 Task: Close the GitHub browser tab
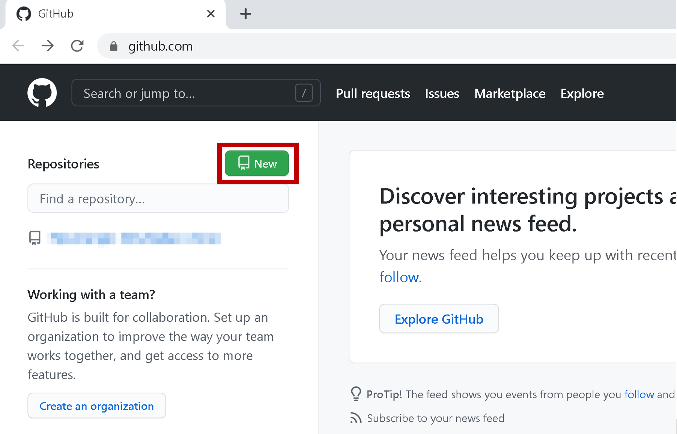click(211, 14)
